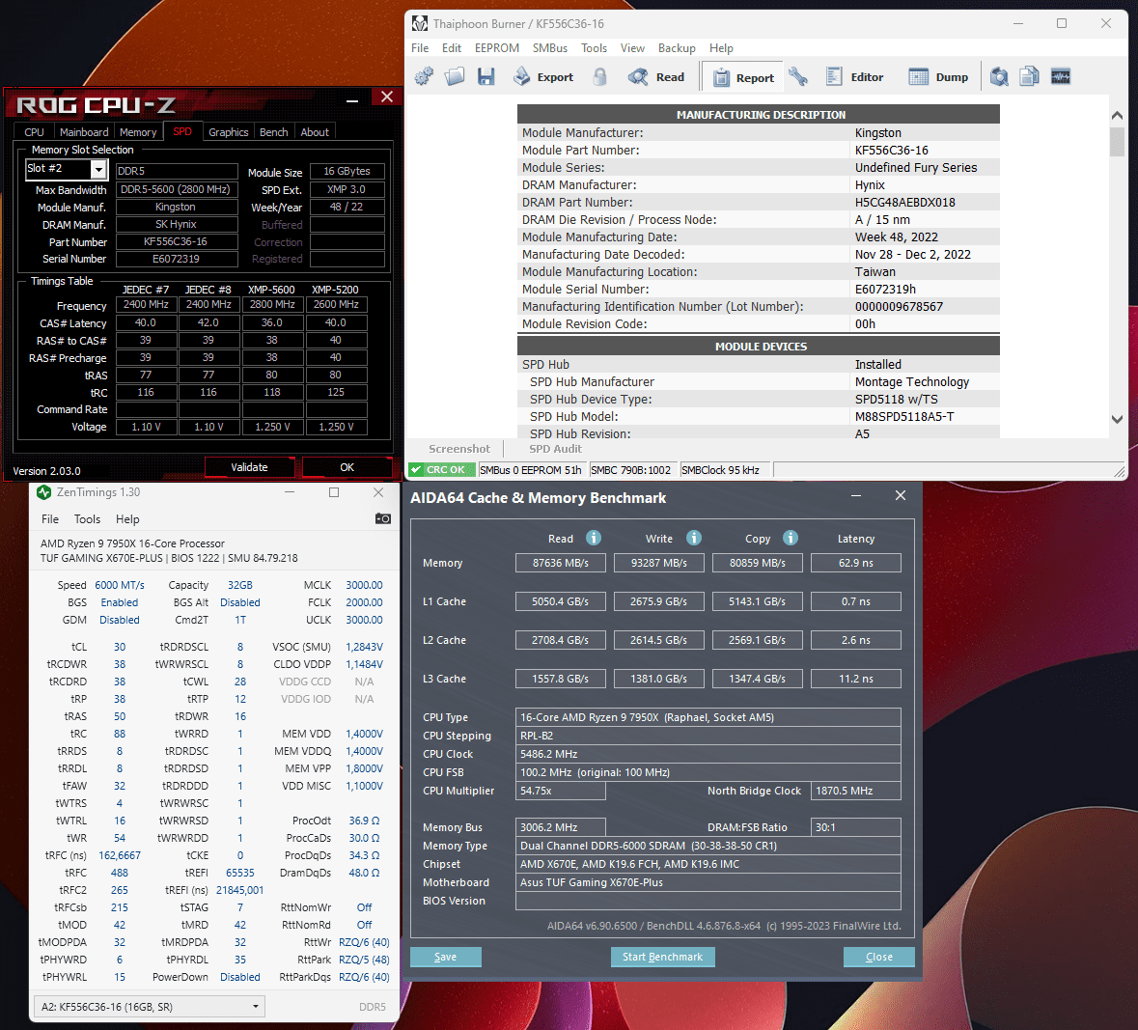Switch to About tab in CPU-Z
The width and height of the screenshot is (1138, 1030).
[315, 132]
